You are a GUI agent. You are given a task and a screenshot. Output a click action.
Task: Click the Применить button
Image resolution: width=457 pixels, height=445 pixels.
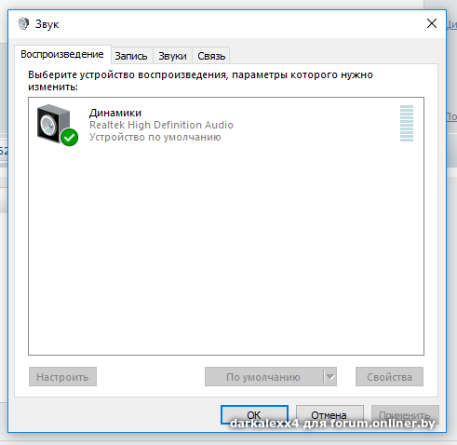click(405, 415)
